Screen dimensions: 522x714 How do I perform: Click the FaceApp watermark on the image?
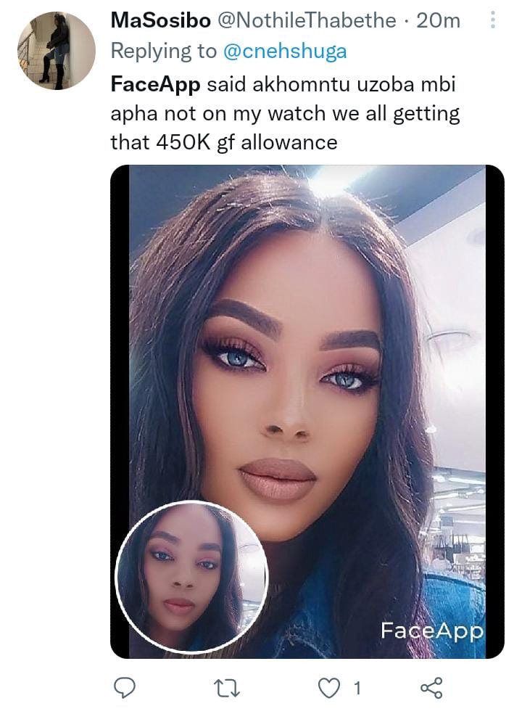click(432, 631)
